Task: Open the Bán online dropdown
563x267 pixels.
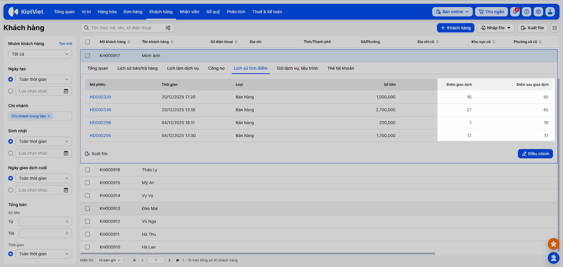Action: pyautogui.click(x=452, y=12)
